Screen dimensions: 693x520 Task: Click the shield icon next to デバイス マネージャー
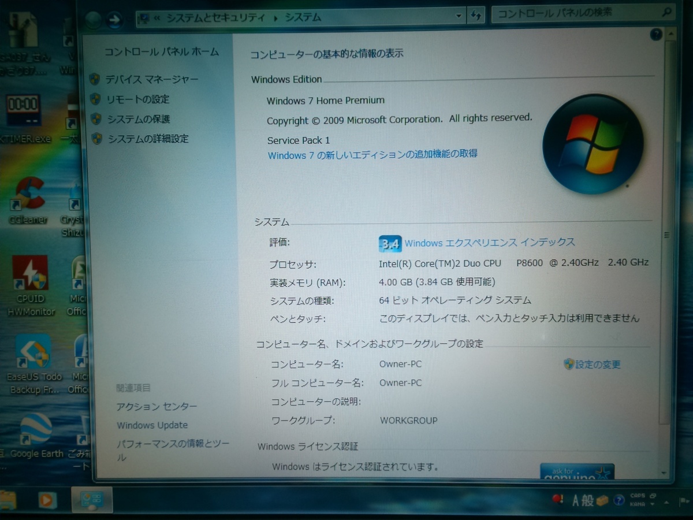[x=95, y=79]
